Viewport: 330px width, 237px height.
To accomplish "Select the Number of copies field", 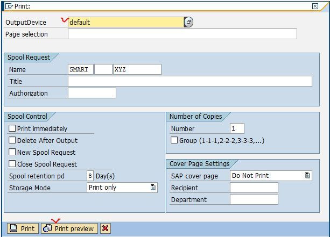I will [237, 128].
